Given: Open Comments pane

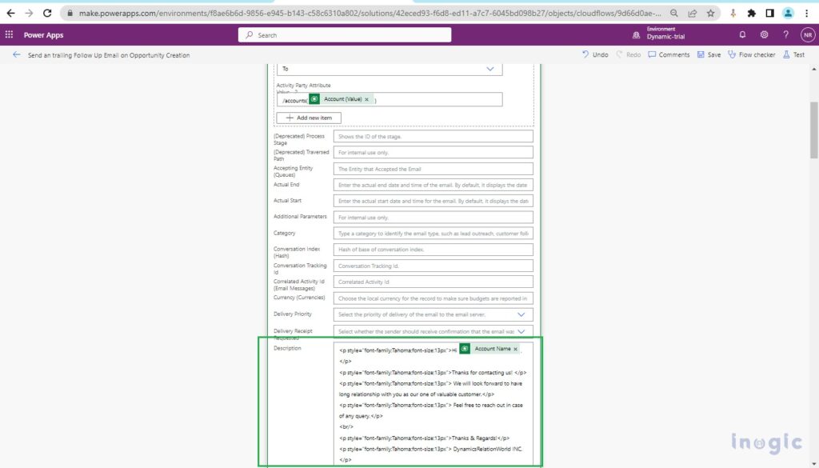Looking at the screenshot, I should point(669,54).
